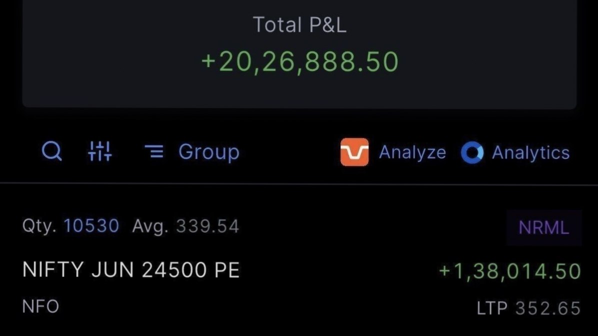Screen dimensions: 598x336
Task: Tap the blue Analytics ring icon
Action: (472, 152)
